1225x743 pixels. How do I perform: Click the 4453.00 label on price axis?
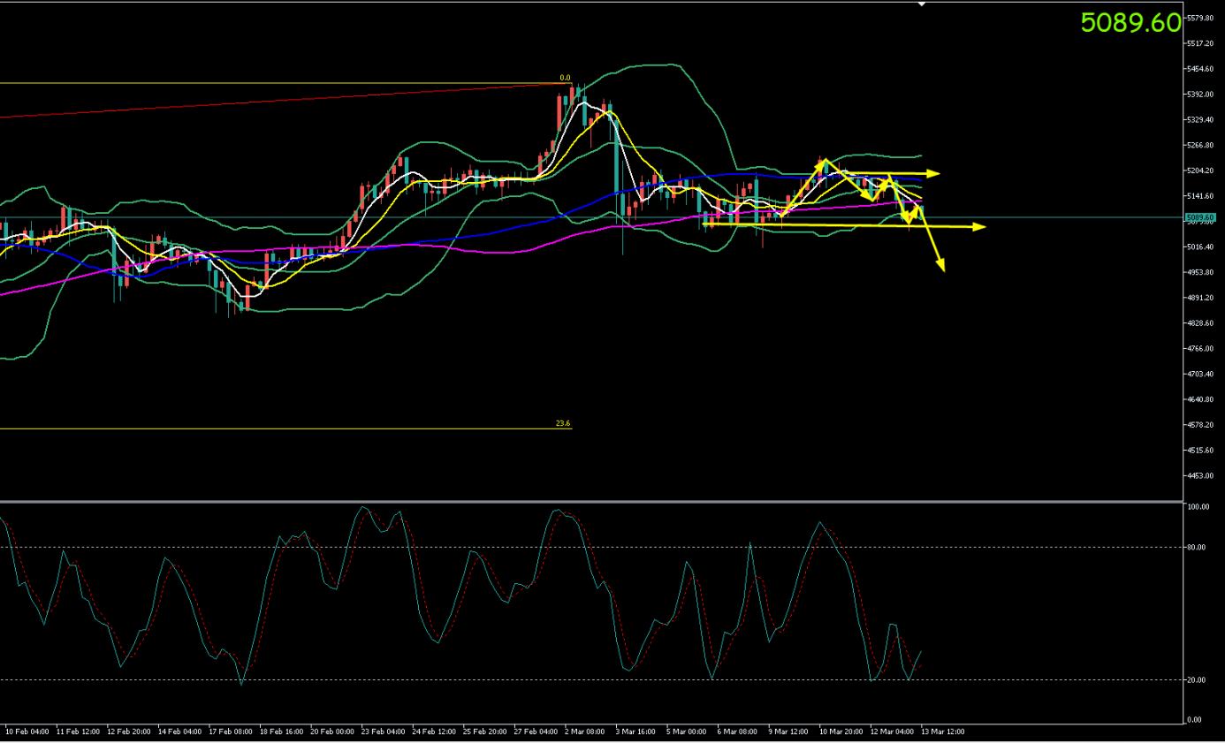(1199, 476)
